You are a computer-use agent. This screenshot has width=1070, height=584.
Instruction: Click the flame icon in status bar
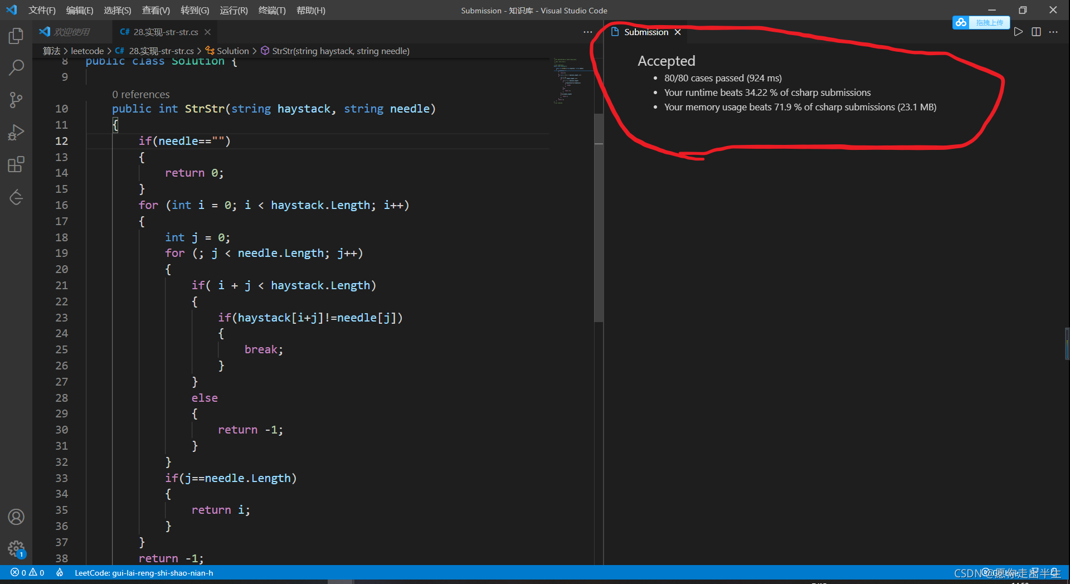(60, 572)
